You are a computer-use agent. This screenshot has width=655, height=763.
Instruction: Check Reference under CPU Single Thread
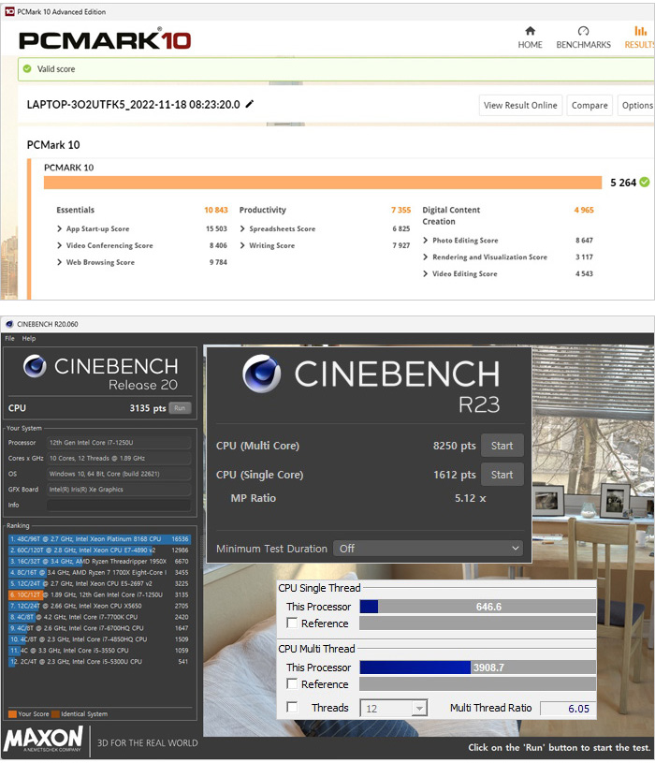click(292, 623)
